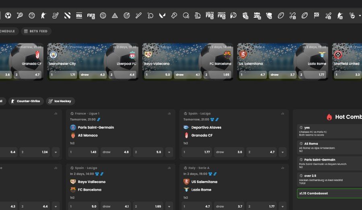Select the American Football helmet icon
Viewport: 362px width, 210px height.
point(186,15)
